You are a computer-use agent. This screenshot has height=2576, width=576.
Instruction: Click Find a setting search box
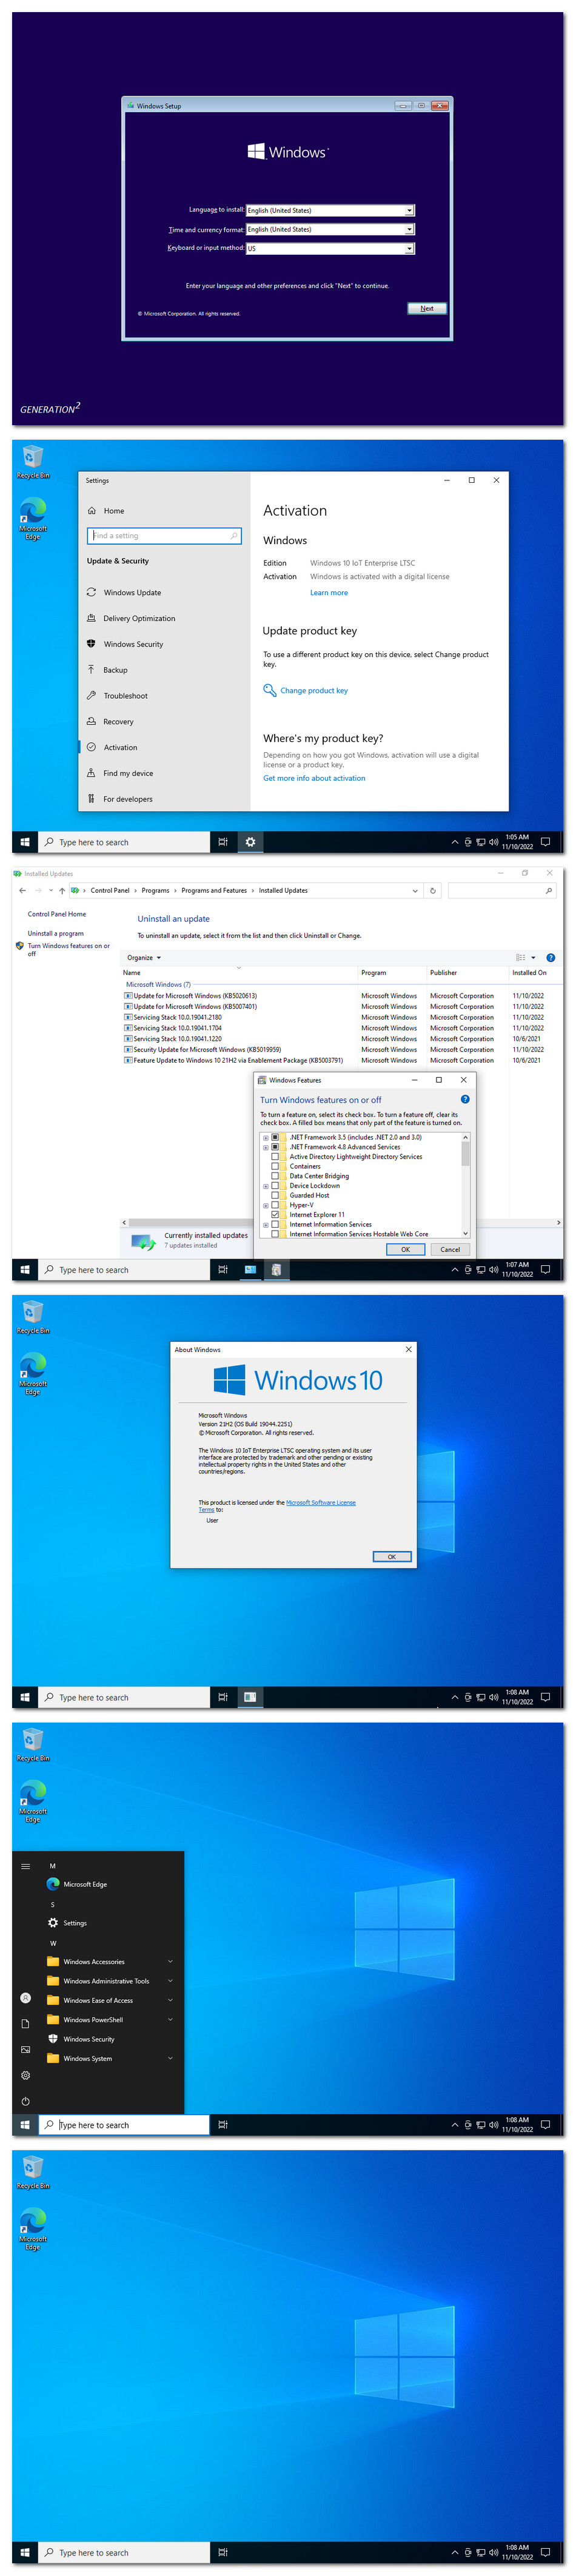pyautogui.click(x=165, y=535)
